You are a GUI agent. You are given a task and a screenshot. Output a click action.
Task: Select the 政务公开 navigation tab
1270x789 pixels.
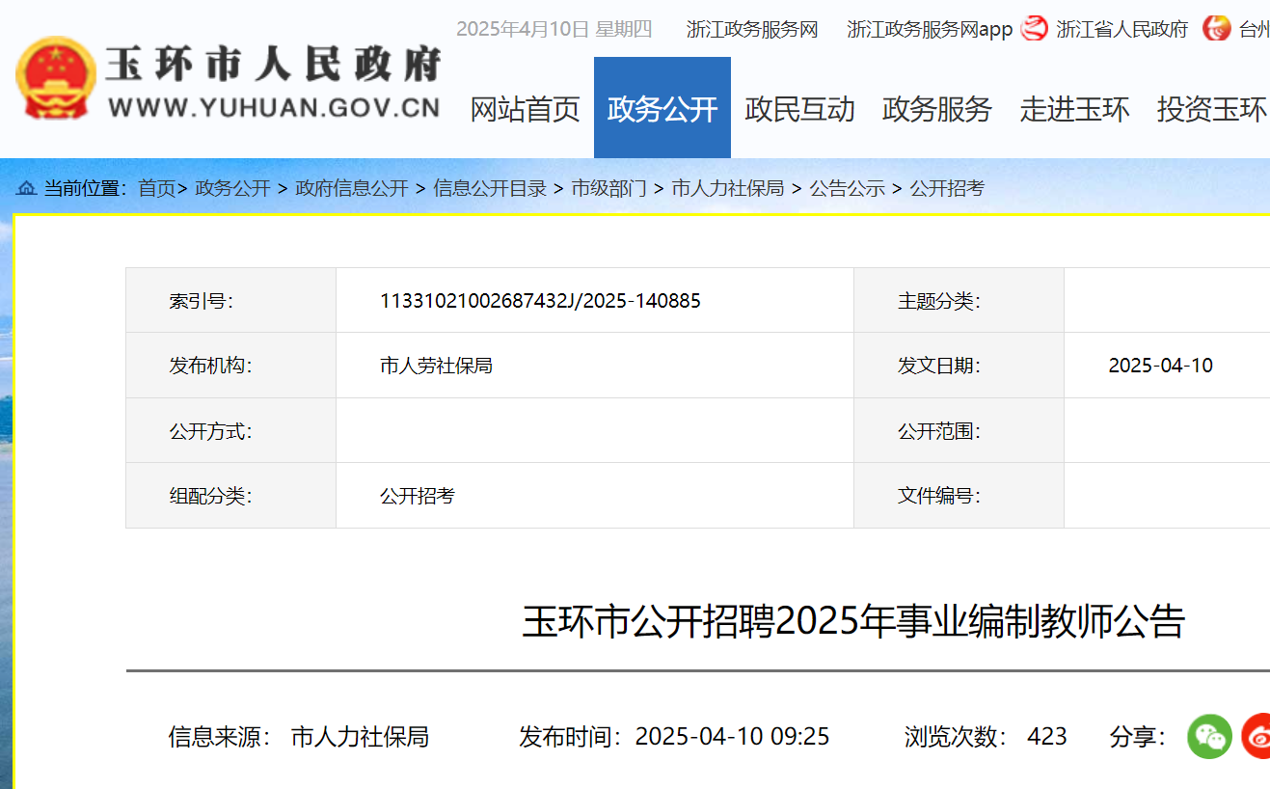662,109
